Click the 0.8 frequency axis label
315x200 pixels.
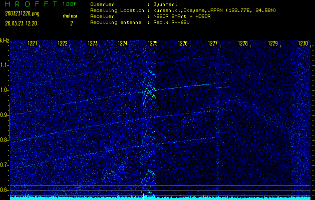(x=4, y=140)
